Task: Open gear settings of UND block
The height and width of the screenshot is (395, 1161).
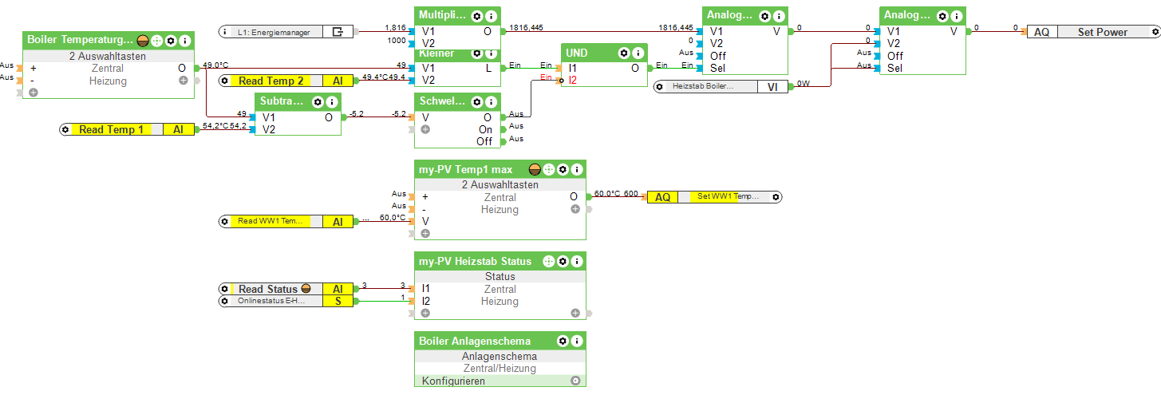Action: tap(623, 53)
